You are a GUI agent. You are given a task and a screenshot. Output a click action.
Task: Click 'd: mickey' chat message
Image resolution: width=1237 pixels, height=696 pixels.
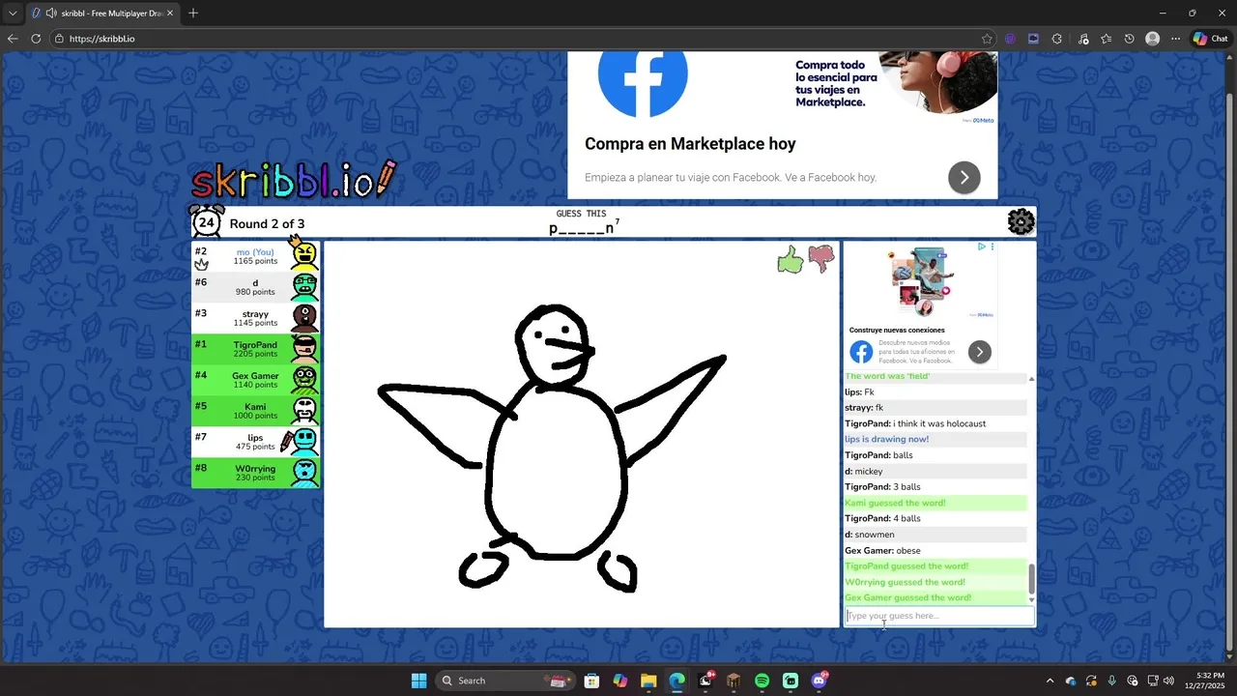(x=864, y=471)
